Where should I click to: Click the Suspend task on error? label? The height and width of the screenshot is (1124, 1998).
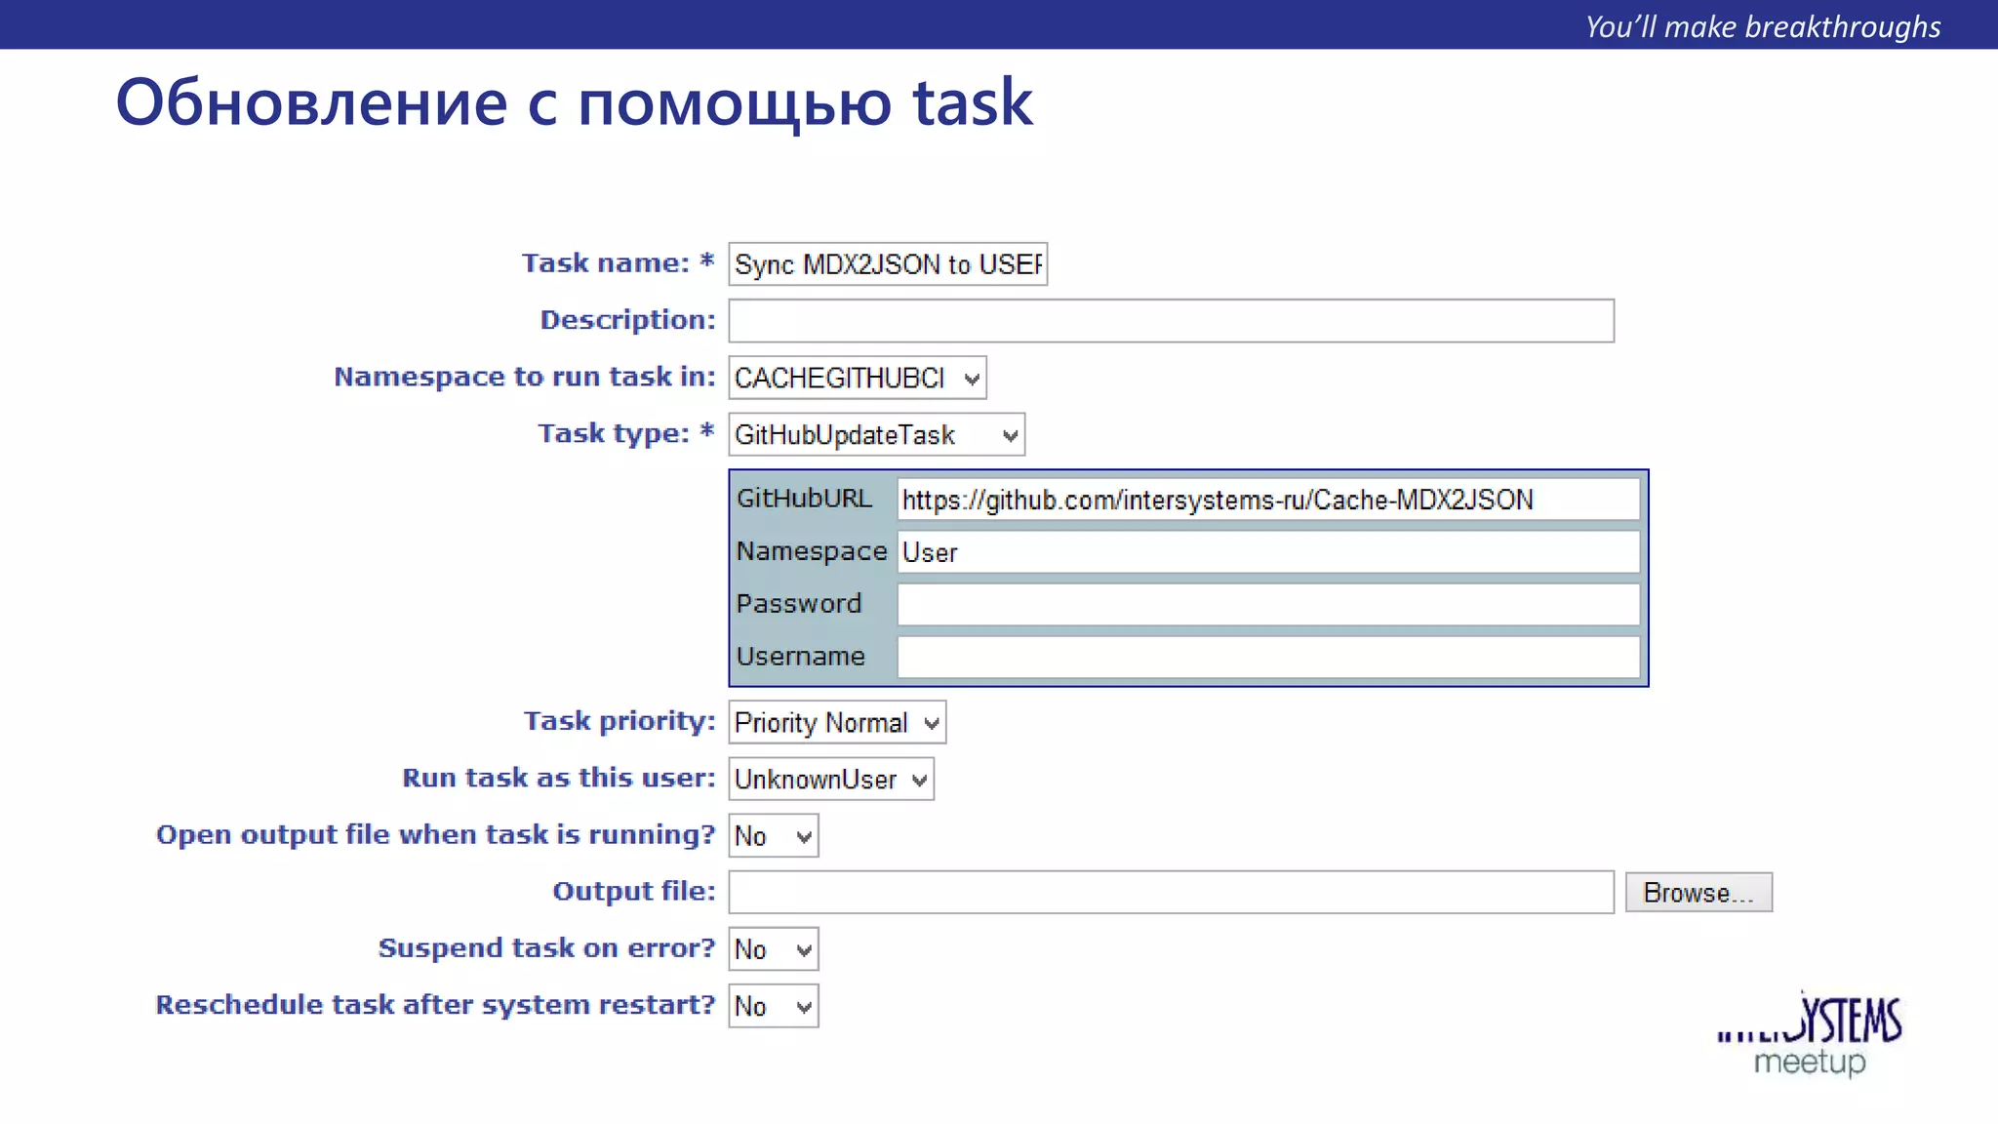pos(547,947)
